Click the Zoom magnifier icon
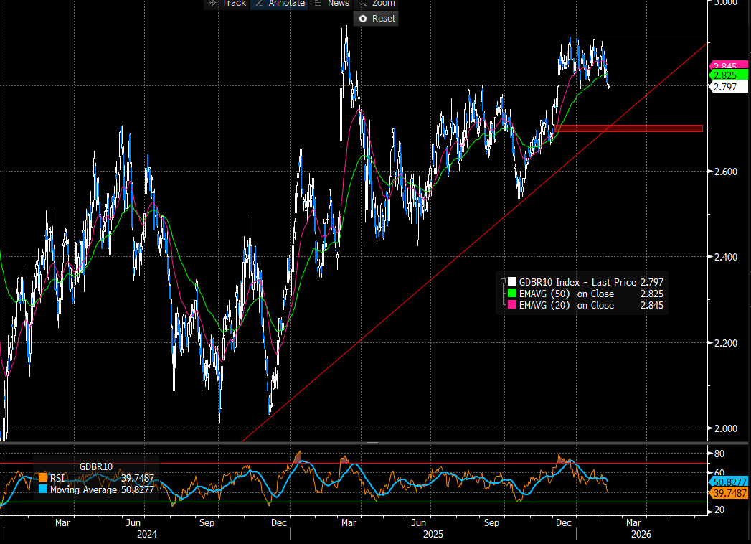 362,3
